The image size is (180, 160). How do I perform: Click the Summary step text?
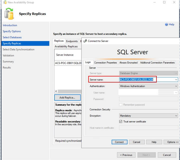coord(8,62)
